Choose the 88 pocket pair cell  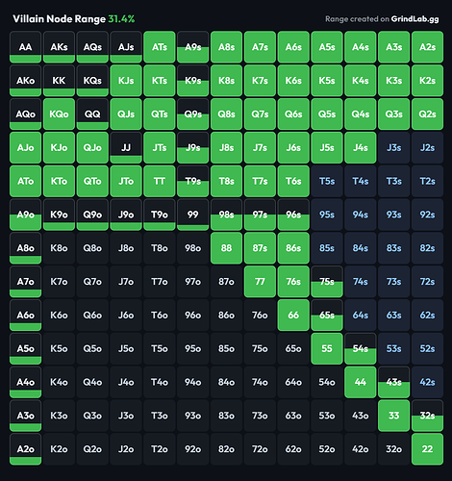[x=226, y=248]
